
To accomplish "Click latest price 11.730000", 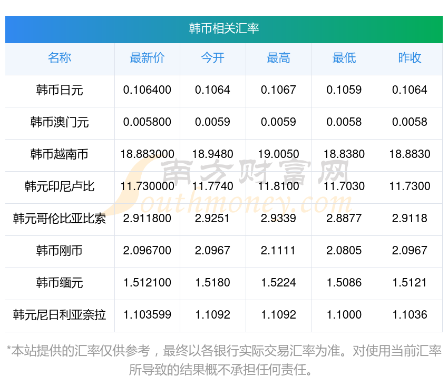I will click(147, 186).
